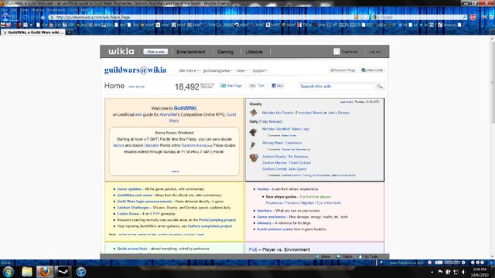
Task: Open Game updates link
Action: tap(129, 189)
